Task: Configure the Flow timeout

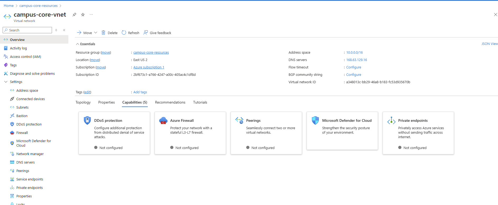Action: (354, 67)
